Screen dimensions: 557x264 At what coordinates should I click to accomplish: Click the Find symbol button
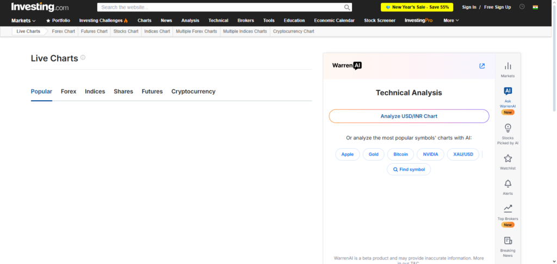pos(409,169)
